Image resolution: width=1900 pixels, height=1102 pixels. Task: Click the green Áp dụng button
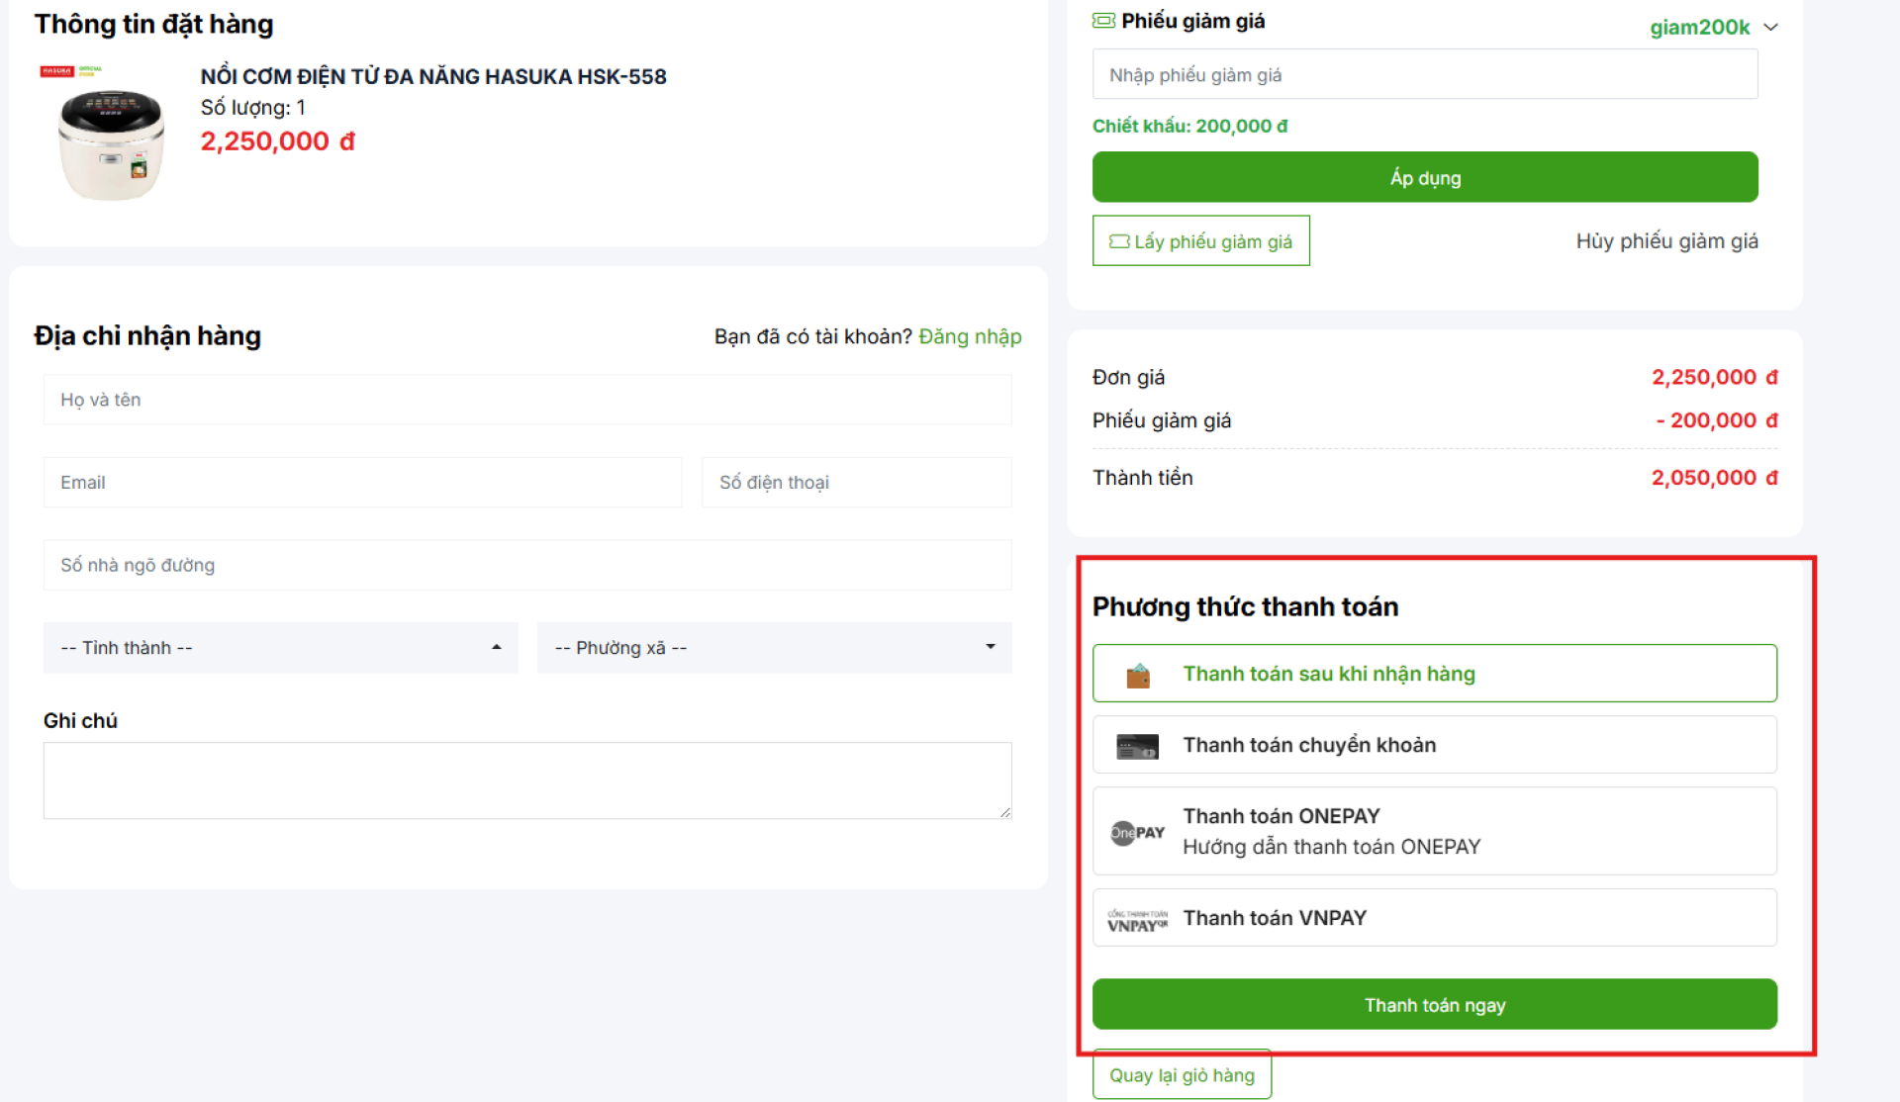(x=1425, y=177)
